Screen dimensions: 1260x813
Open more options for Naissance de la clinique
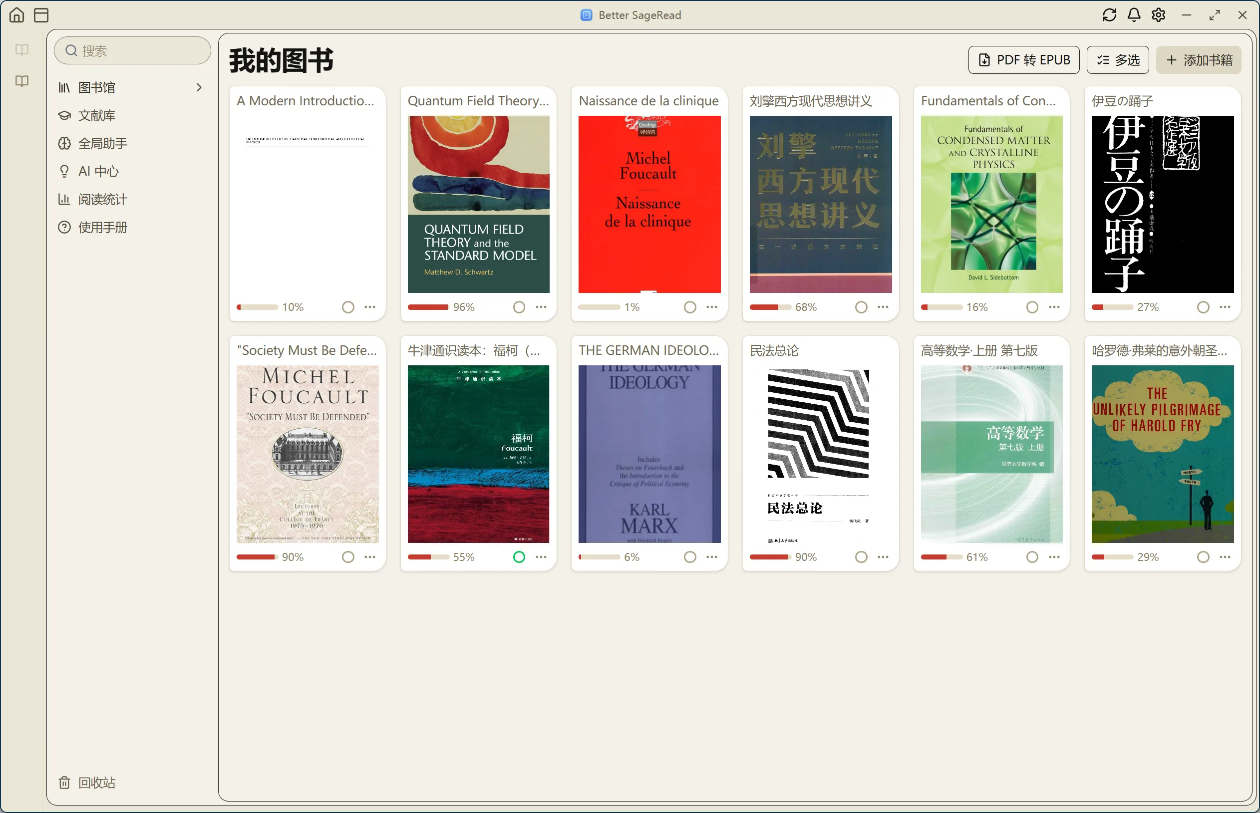click(x=712, y=307)
